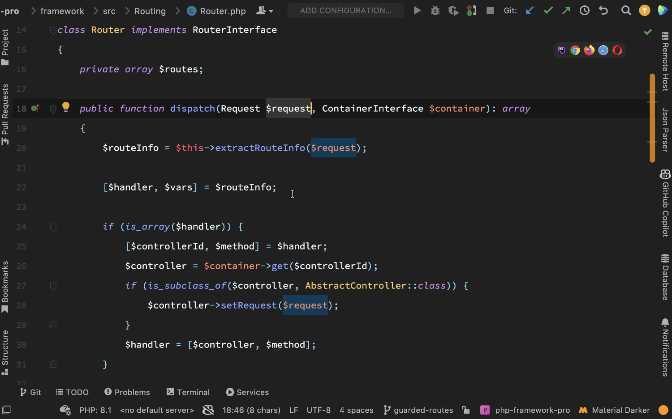
Task: Open Database tool window
Action: coord(666,277)
